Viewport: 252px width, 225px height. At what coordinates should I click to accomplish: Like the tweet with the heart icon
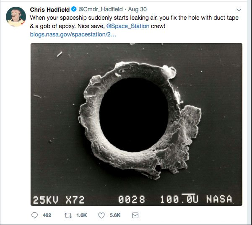(101, 215)
